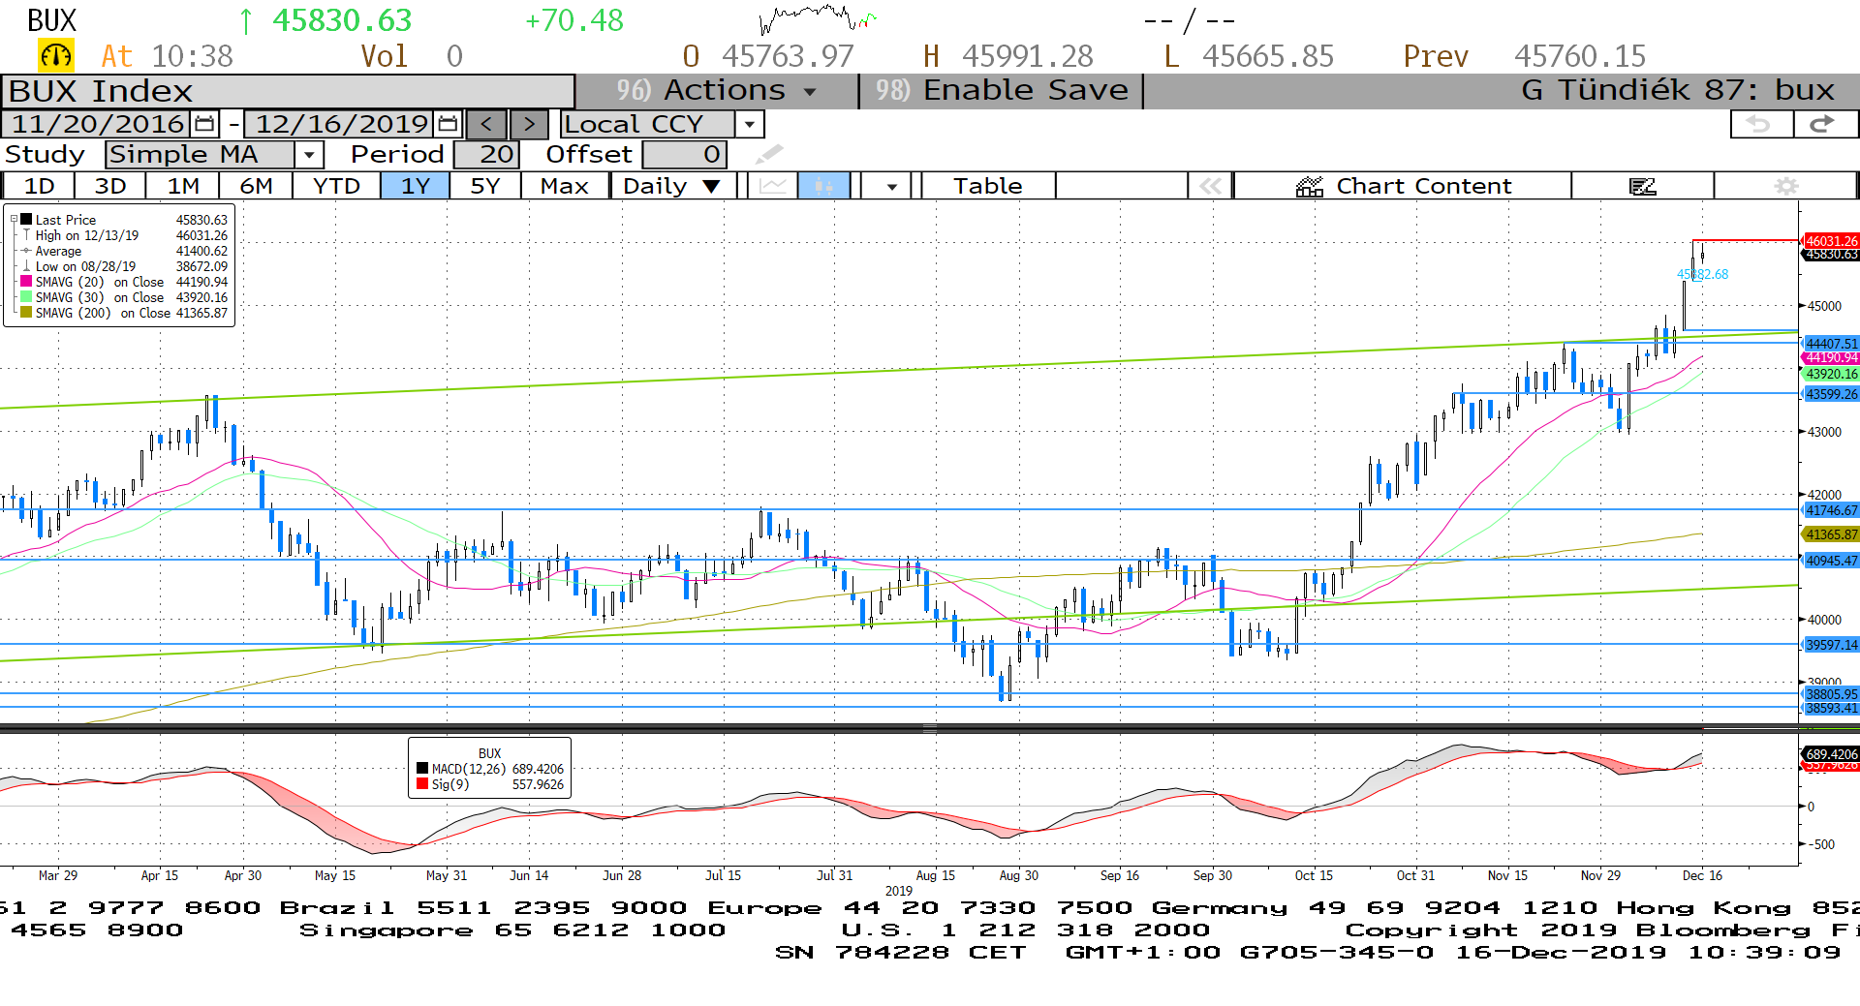Select the 1D range tab

point(39,186)
